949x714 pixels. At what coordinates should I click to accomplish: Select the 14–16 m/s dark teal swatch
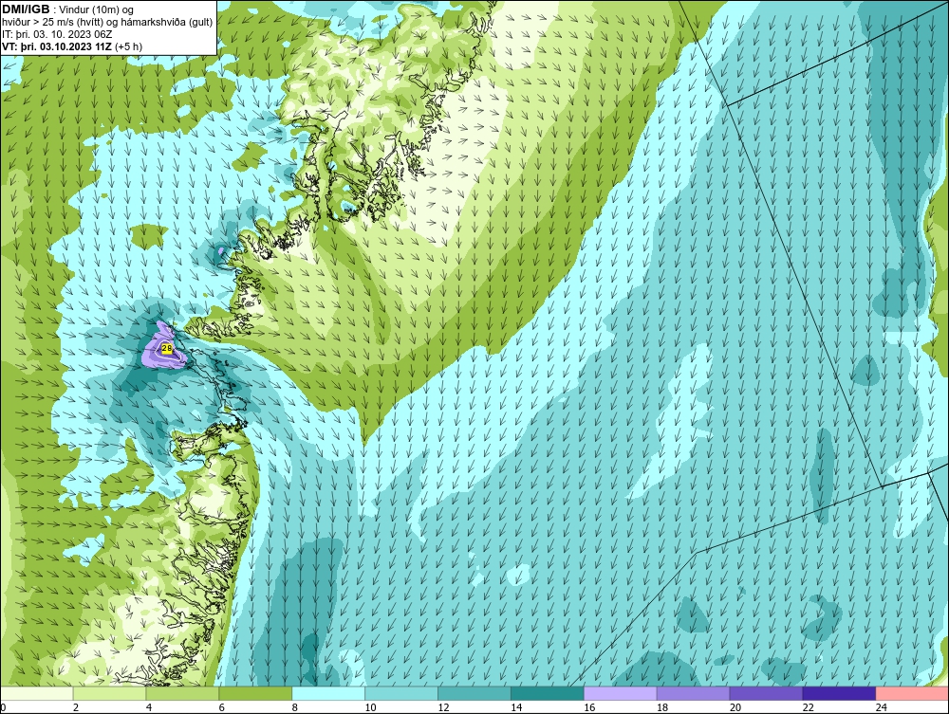point(548,693)
